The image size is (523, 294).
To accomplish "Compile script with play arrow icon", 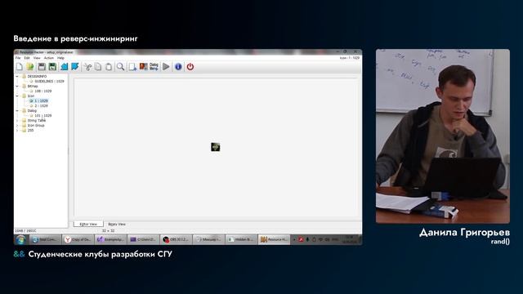I will coord(166,67).
